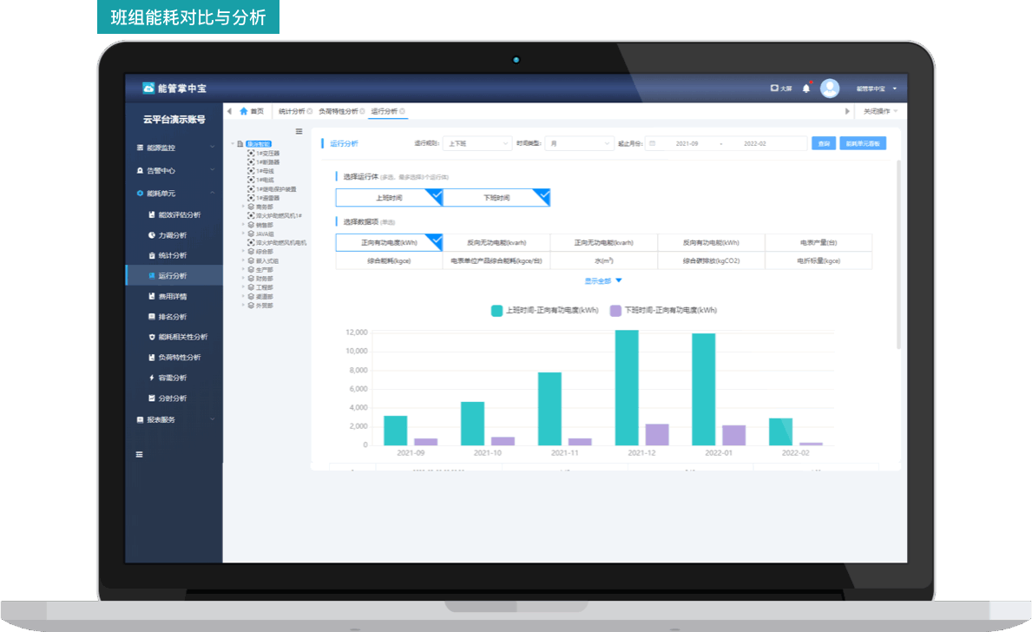Select data item 综合碳排放(kgCO2)
The image size is (1032, 632).
coord(711,260)
